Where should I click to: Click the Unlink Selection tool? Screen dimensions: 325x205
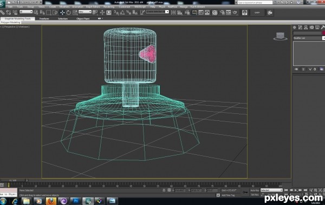[9, 12]
